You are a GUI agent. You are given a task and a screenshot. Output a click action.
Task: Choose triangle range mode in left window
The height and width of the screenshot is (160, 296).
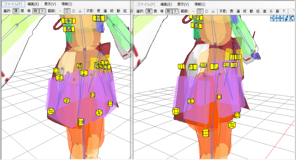coord(80,11)
